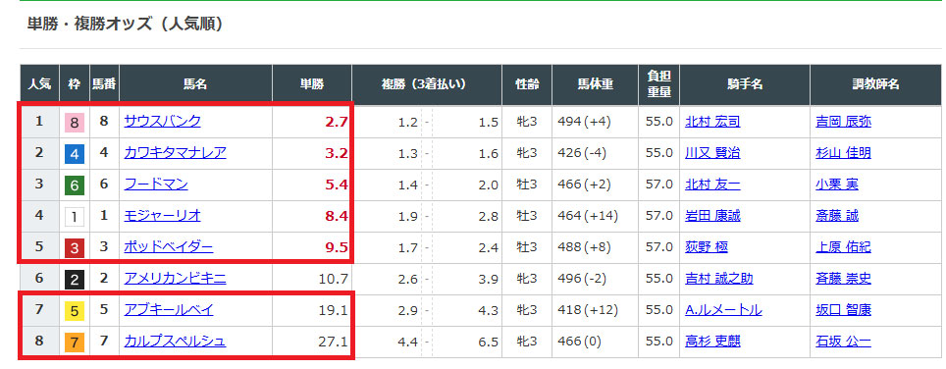
Task: Click the blue frame number 4 badge
Action: point(75,154)
